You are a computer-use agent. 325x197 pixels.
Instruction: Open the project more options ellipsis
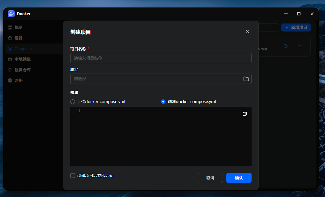pyautogui.click(x=299, y=46)
